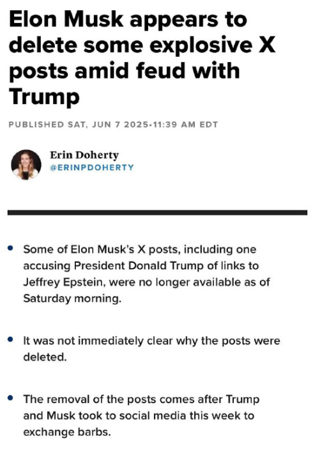Click the first bullet point dot
The image size is (313, 452).
point(11,248)
